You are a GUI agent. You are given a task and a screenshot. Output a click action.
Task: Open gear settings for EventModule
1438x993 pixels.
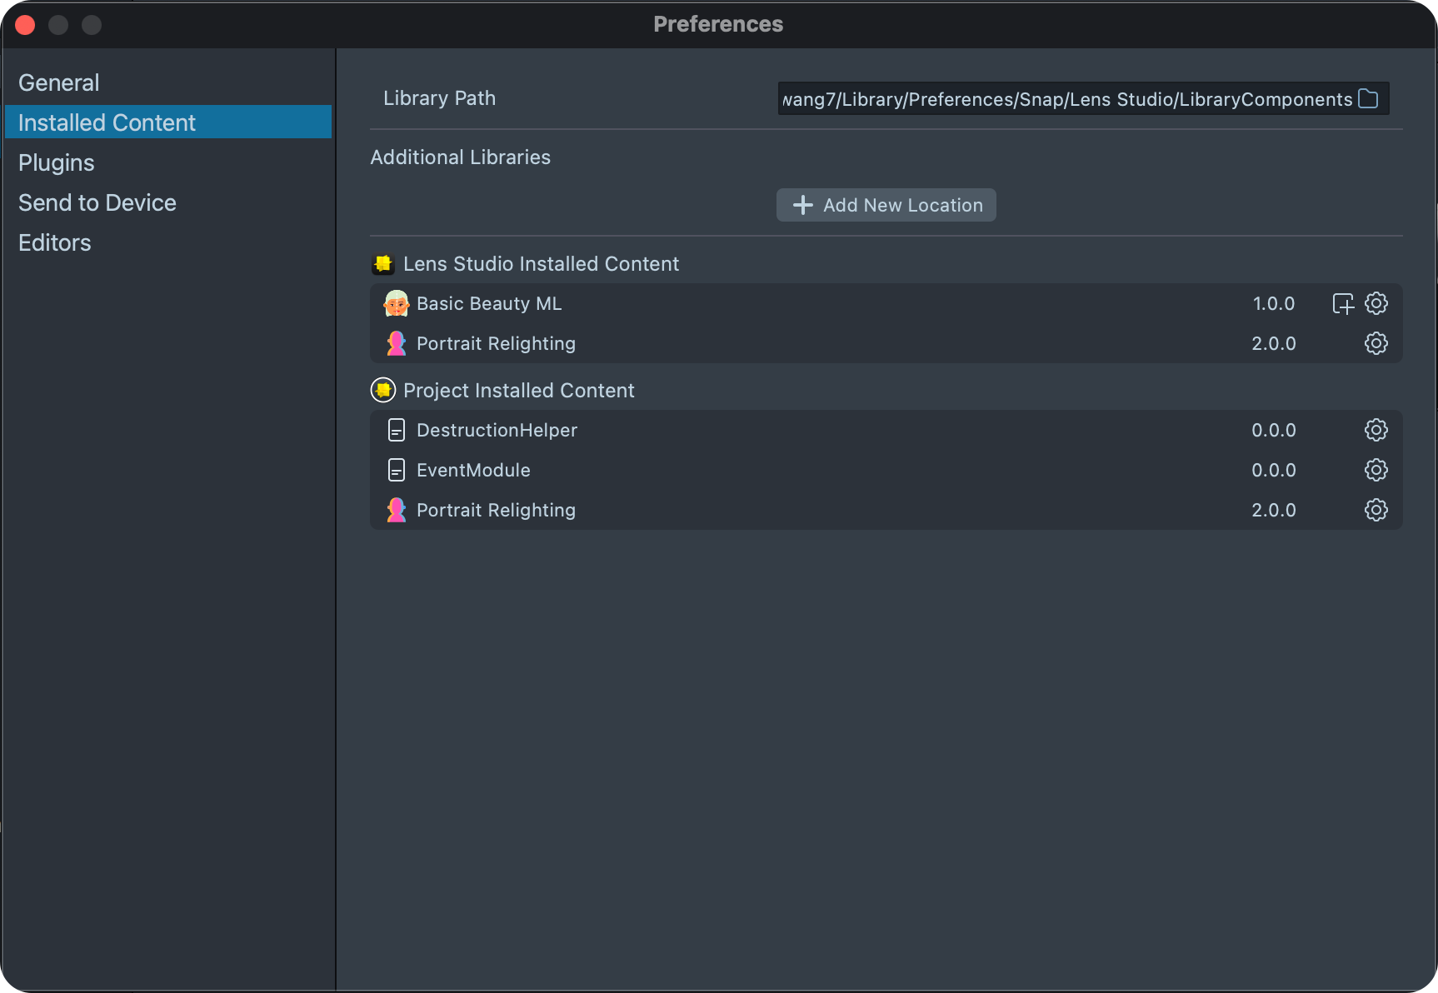pos(1376,470)
